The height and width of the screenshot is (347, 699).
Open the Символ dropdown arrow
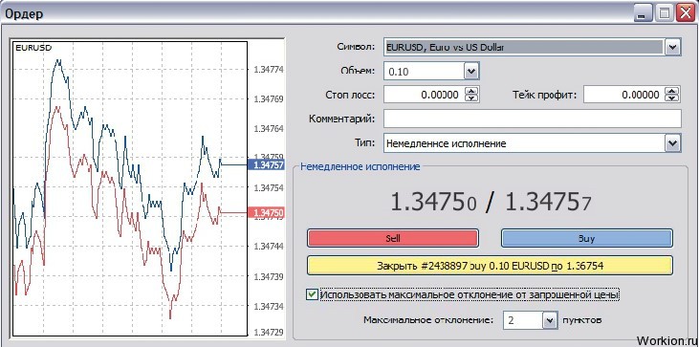click(673, 47)
